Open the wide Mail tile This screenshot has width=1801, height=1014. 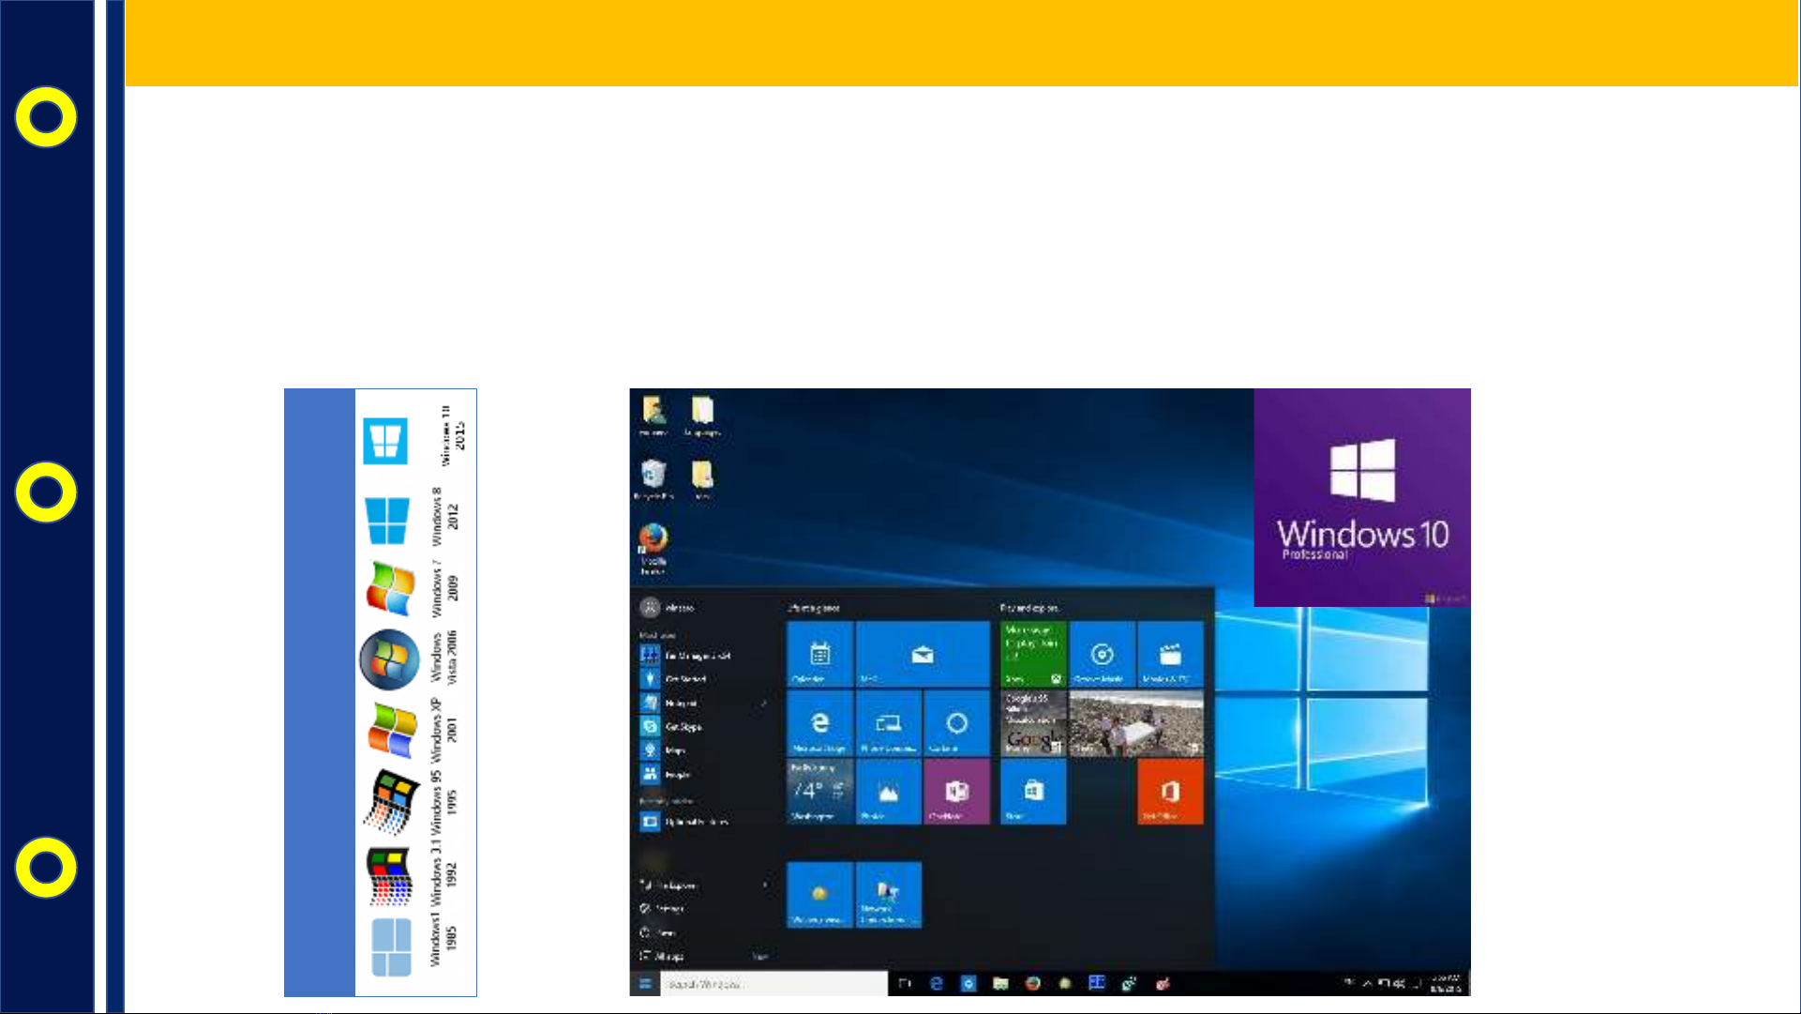923,654
